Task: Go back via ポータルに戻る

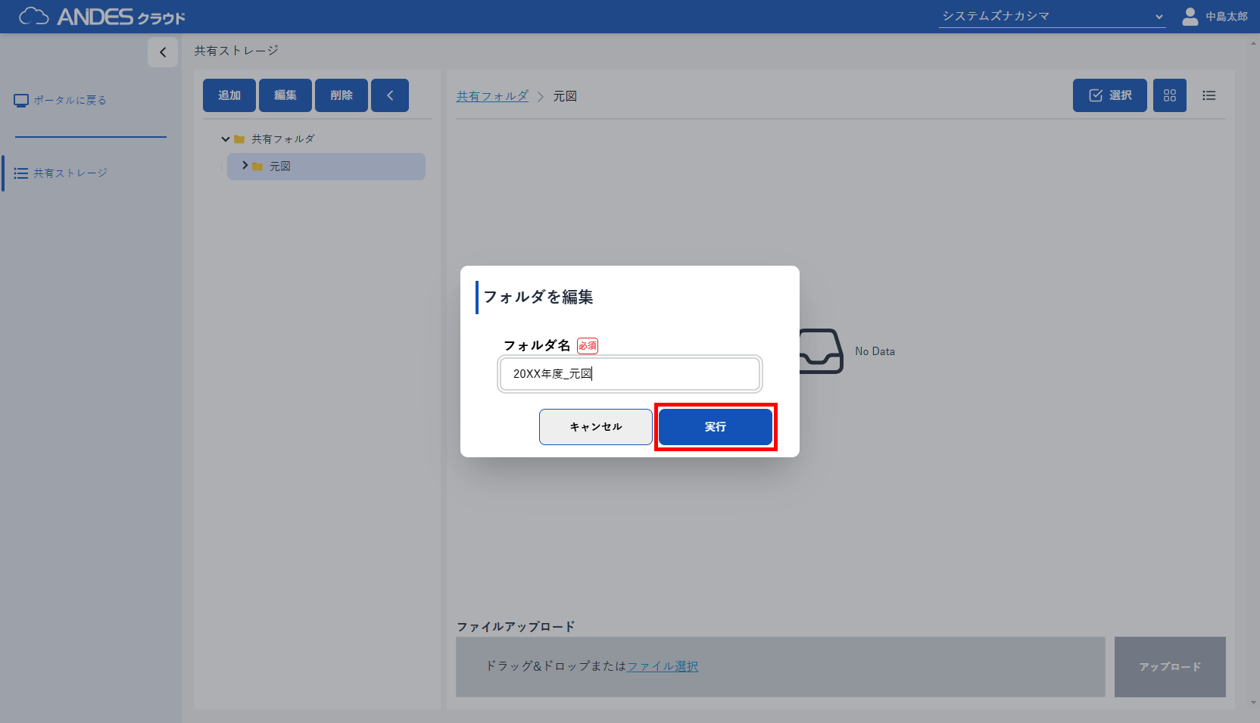Action: 69,100
